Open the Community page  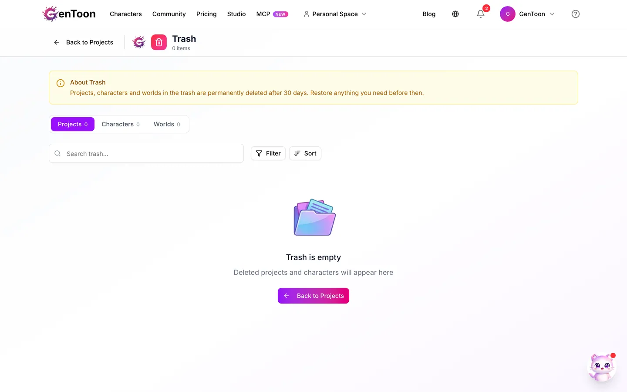[x=169, y=14]
